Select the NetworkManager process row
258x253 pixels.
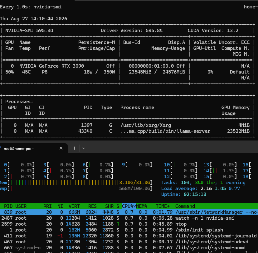click(x=129, y=212)
